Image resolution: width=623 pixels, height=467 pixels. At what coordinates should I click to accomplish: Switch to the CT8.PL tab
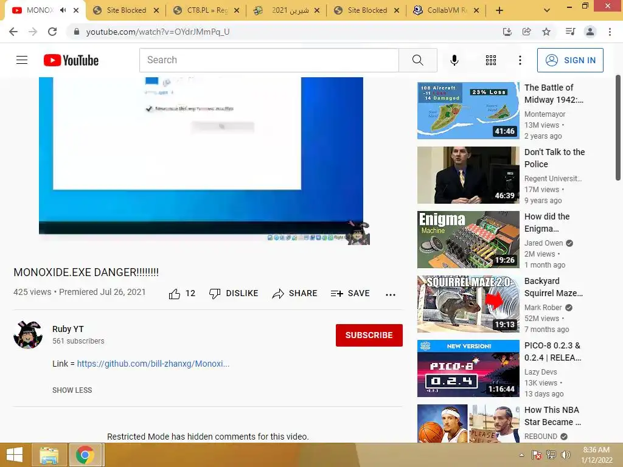coord(206,10)
